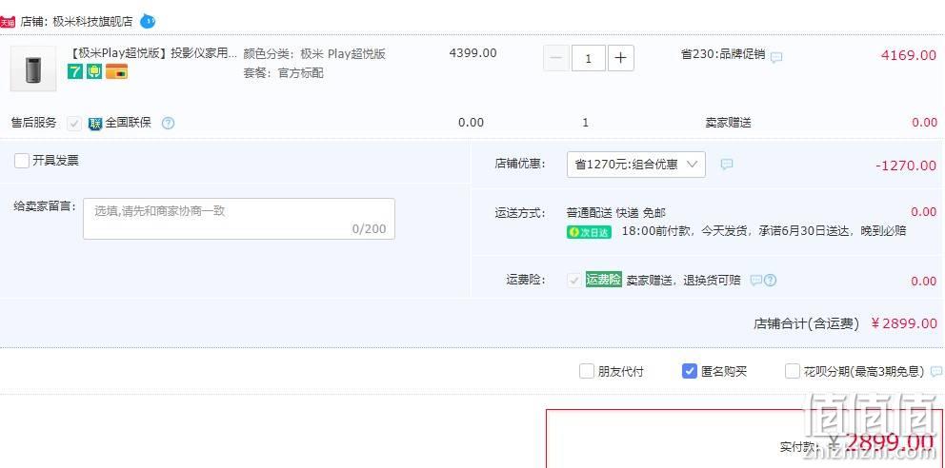The width and height of the screenshot is (945, 468).
Task: Decrease quantity with minus button
Action: (556, 58)
